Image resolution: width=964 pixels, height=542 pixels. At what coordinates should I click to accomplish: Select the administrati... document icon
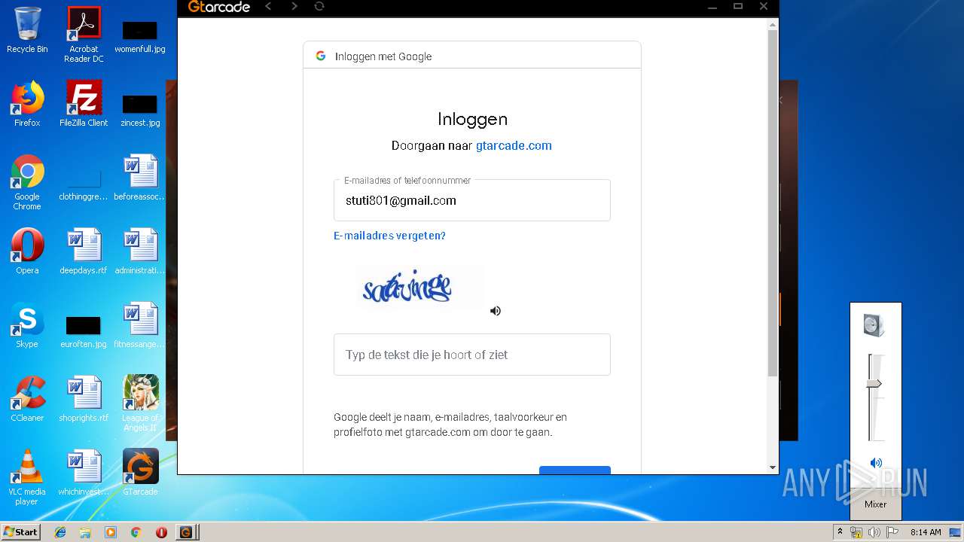point(140,251)
